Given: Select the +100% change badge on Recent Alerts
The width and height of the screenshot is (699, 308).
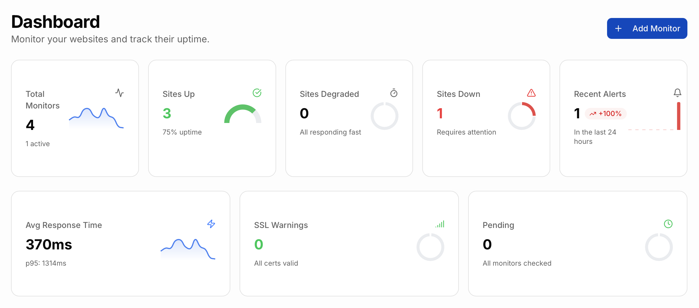Looking at the screenshot, I should 606,114.
